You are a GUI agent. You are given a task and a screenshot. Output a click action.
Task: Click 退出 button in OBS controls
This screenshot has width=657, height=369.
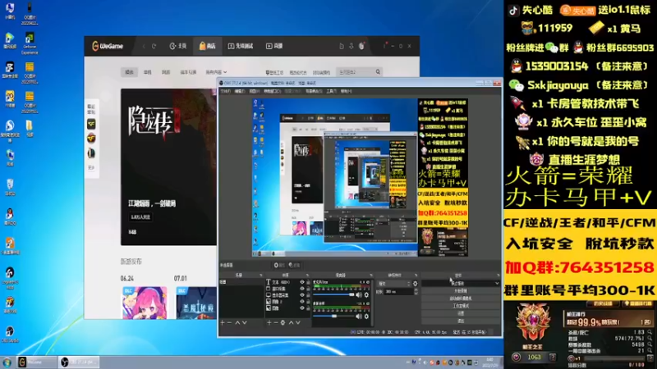461,321
